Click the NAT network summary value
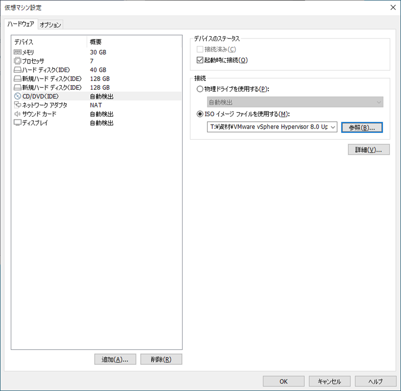 click(x=96, y=105)
